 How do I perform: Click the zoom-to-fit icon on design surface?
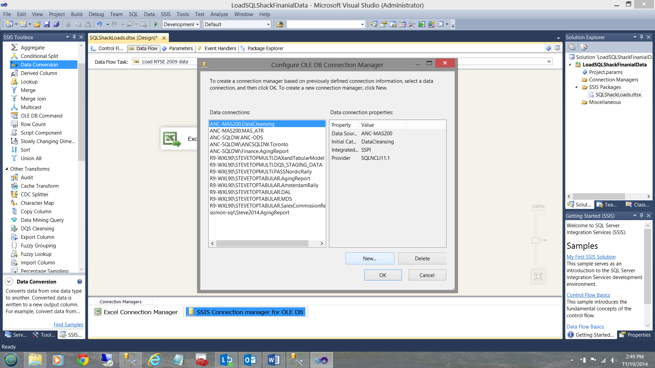pos(538,277)
